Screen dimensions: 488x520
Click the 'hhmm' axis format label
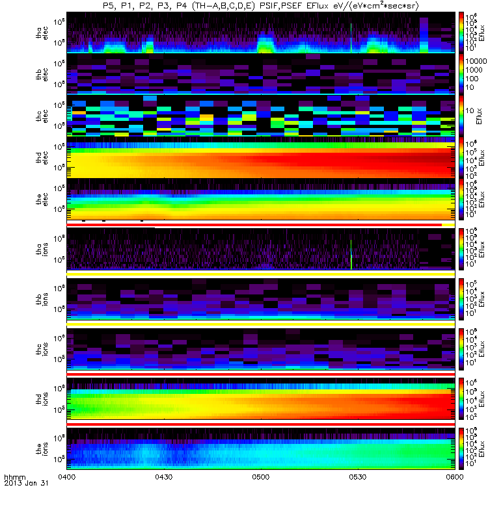point(15,478)
